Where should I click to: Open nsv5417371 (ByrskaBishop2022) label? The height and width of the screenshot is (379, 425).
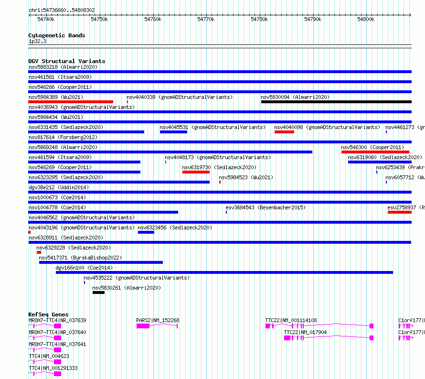pyautogui.click(x=80, y=258)
